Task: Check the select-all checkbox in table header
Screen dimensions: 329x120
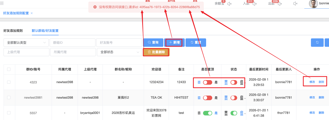Action: tap(9, 69)
